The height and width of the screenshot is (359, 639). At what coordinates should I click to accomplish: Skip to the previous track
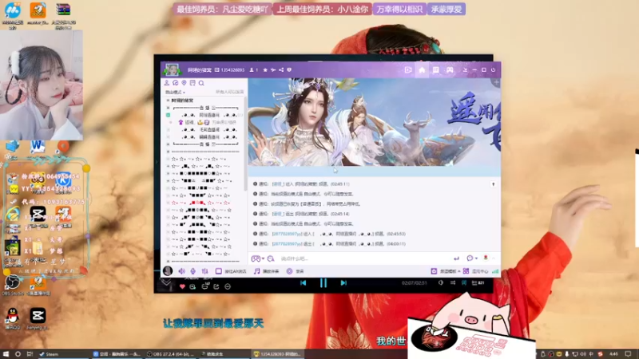[304, 283]
